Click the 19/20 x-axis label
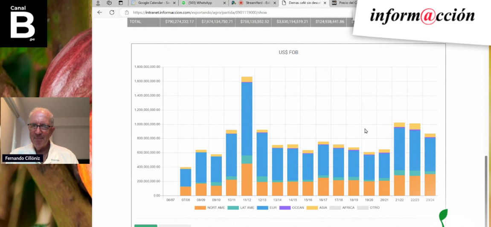 (369, 200)
